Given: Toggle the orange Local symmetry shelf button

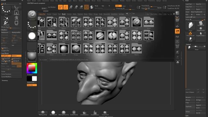Looking at the screenshot, I should pos(177,31).
